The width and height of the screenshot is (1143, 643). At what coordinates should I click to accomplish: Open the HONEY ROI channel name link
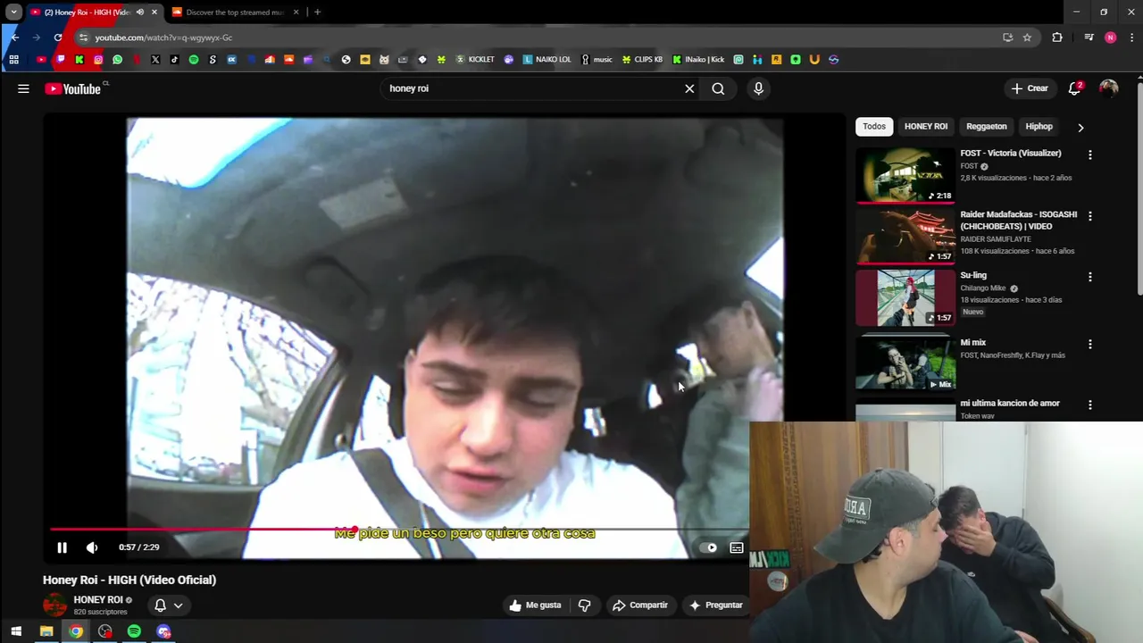(x=97, y=600)
